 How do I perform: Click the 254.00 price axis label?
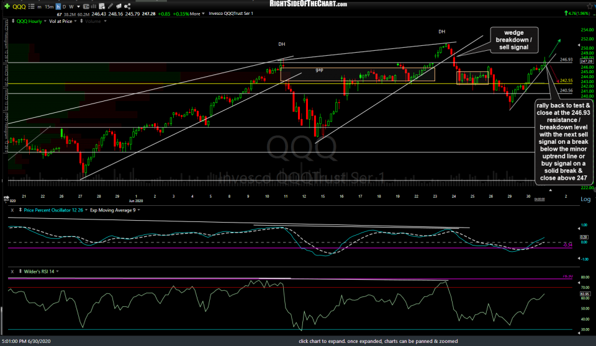(x=587, y=30)
